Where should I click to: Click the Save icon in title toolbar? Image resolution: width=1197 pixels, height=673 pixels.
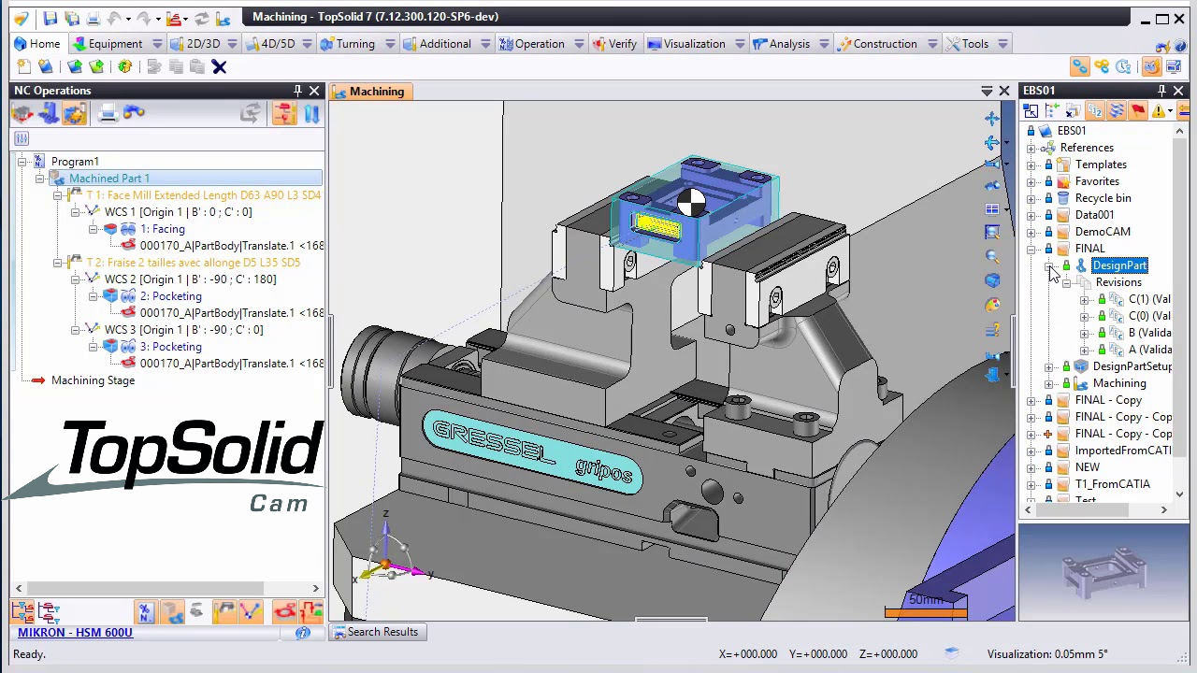tap(50, 18)
